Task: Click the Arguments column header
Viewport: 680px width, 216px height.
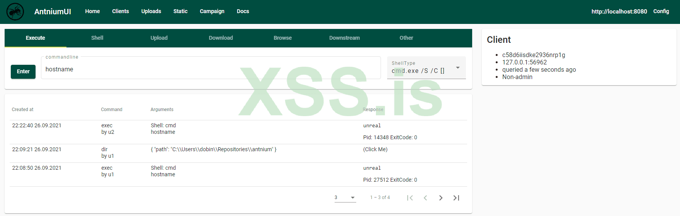Action: click(x=162, y=110)
